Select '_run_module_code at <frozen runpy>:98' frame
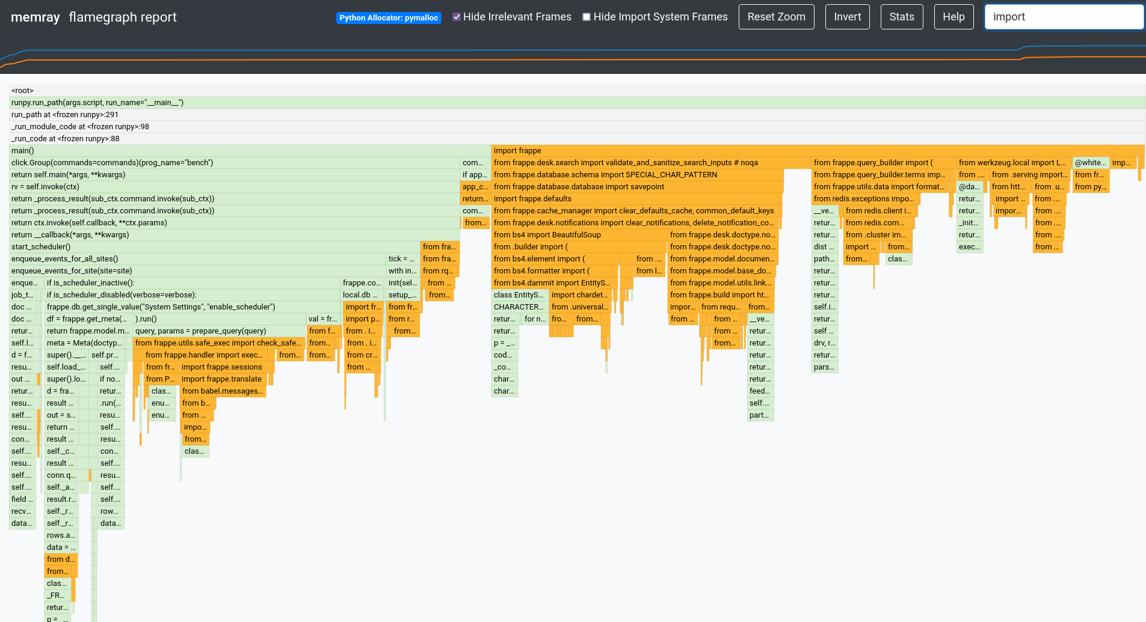The image size is (1146, 622). point(578,127)
